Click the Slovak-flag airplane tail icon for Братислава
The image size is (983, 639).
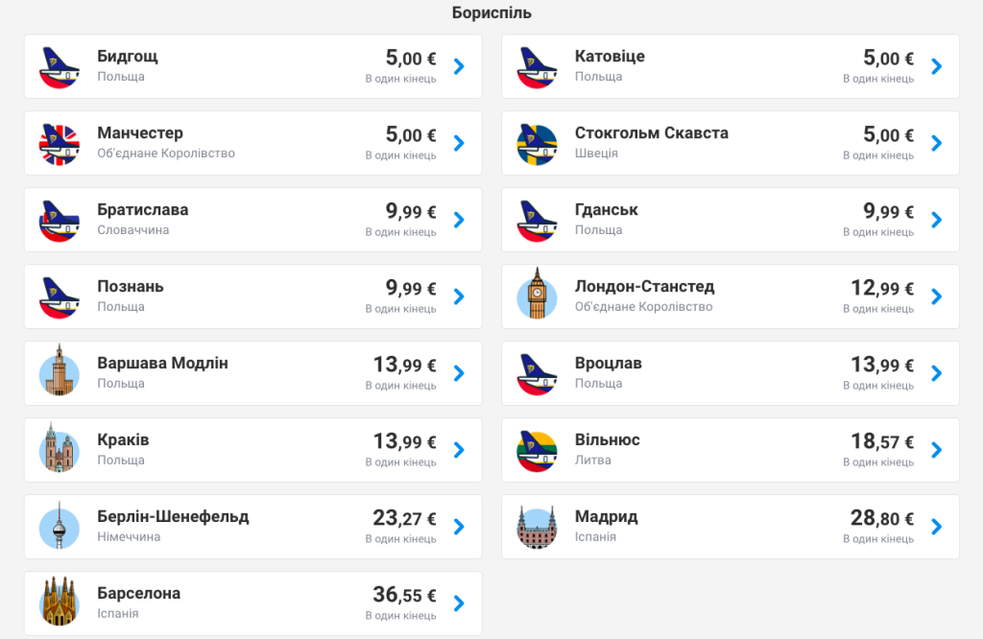click(60, 219)
